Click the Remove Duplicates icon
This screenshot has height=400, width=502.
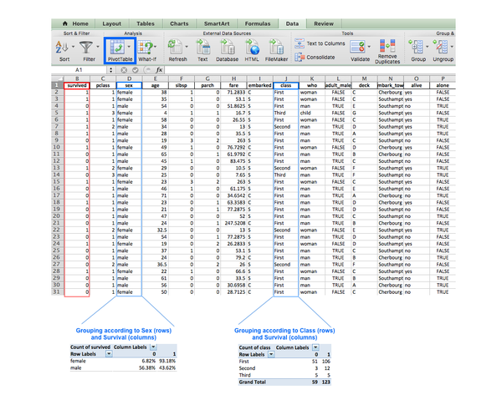pos(388,44)
